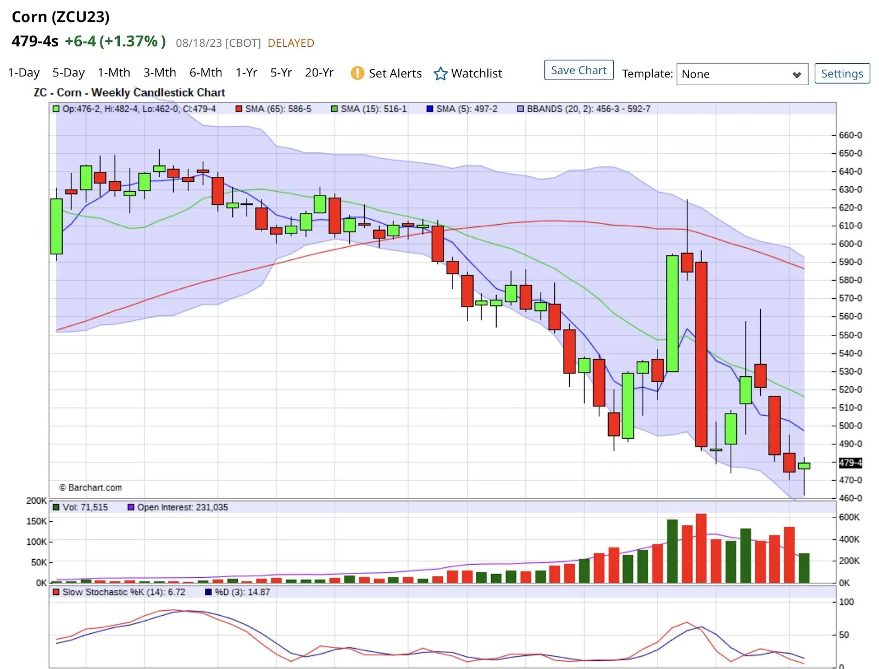879x669 pixels.
Task: Click the red SMA (65) legend swatch
Action: click(239, 109)
